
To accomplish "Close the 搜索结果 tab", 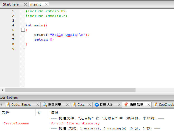I will point(67,105).
